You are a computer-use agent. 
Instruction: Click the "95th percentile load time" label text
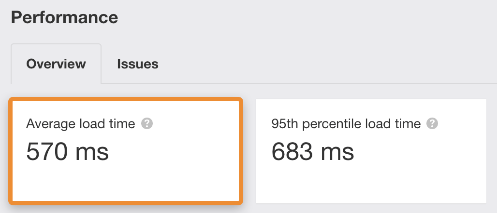pyautogui.click(x=346, y=123)
